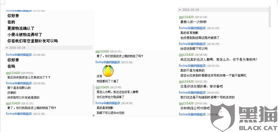Click the crying yellow emoji sticker
The image size is (278, 132).
click(x=108, y=71)
